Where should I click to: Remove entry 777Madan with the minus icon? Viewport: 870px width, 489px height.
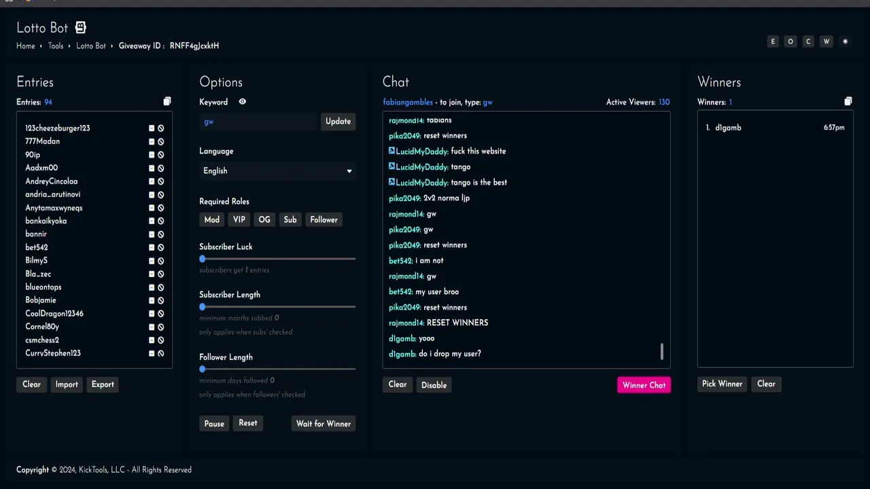152,142
